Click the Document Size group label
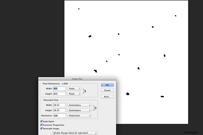Image resolution: width=203 pixels, height=135 pixels. (x=51, y=100)
